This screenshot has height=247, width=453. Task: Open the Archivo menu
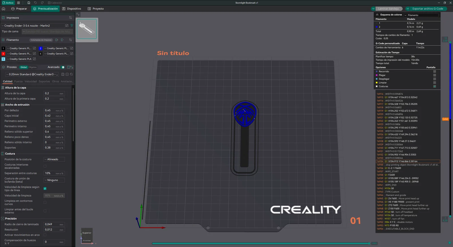[x=8, y=3]
